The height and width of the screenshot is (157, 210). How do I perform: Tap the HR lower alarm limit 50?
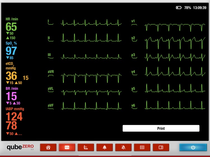point(10,33)
